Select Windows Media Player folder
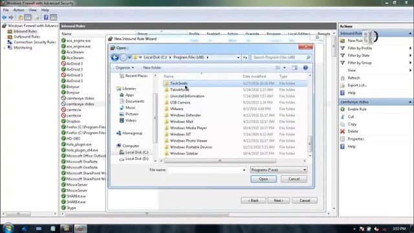Image resolution: width=414 pixels, height=233 pixels. pyautogui.click(x=188, y=128)
